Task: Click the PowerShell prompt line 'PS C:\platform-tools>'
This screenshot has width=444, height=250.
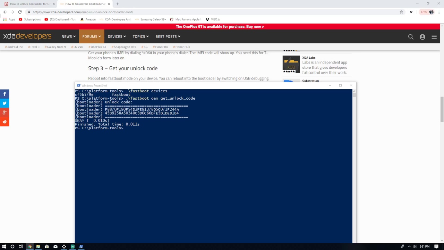Action: pos(99,128)
